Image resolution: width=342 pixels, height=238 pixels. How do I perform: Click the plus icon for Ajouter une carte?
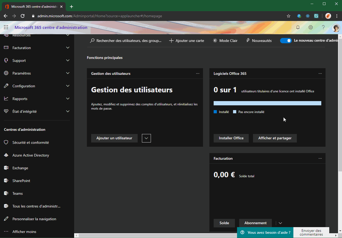(x=171, y=41)
